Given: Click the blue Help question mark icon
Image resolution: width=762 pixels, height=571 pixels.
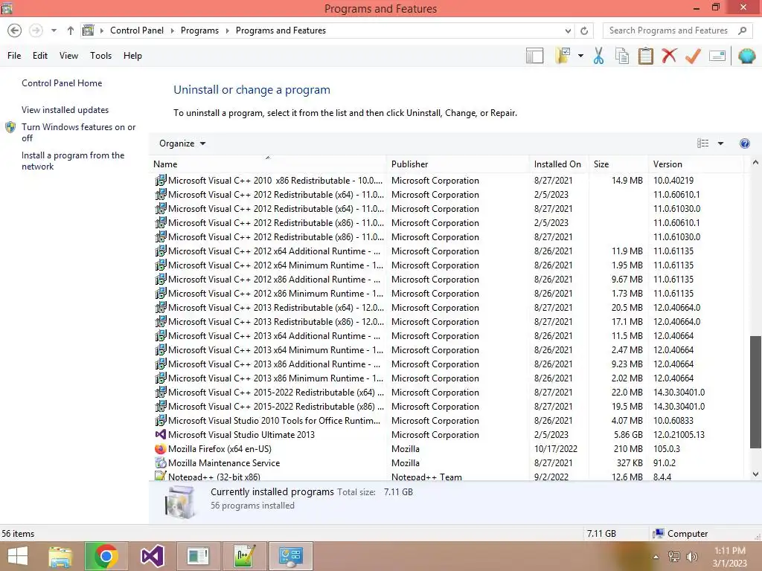Looking at the screenshot, I should click(744, 143).
